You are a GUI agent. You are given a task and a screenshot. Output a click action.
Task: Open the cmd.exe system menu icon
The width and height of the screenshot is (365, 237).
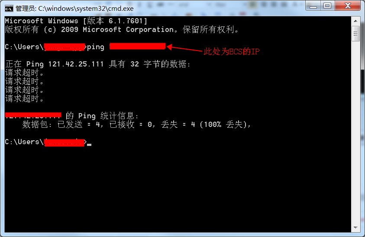tap(9, 9)
